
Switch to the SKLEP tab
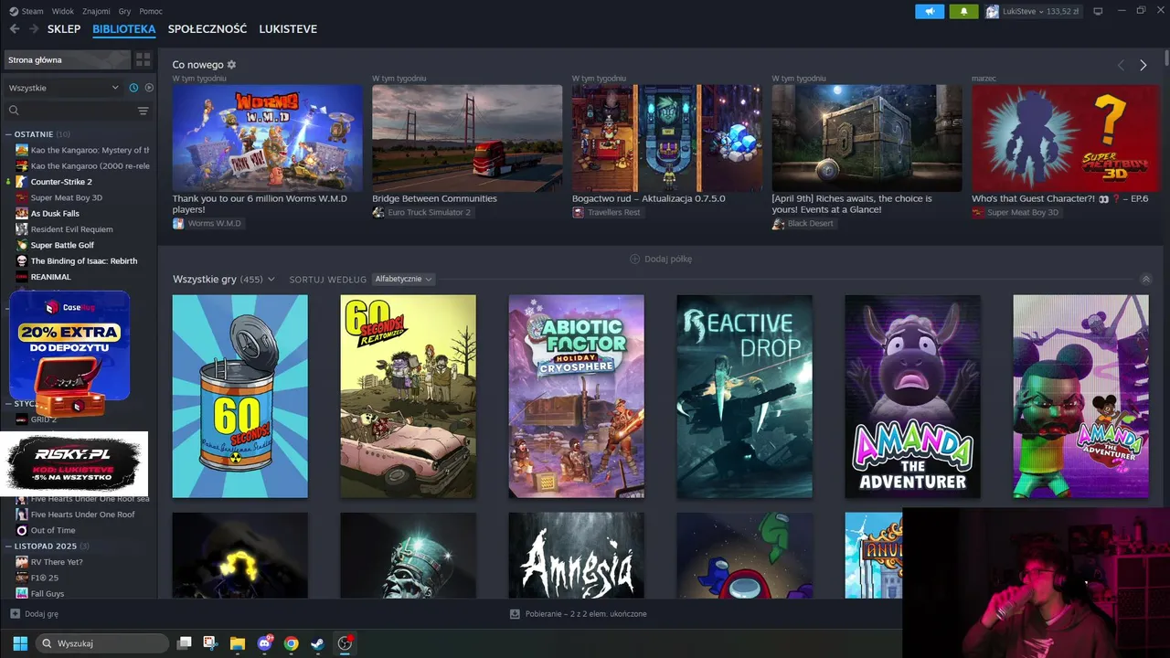pyautogui.click(x=64, y=29)
